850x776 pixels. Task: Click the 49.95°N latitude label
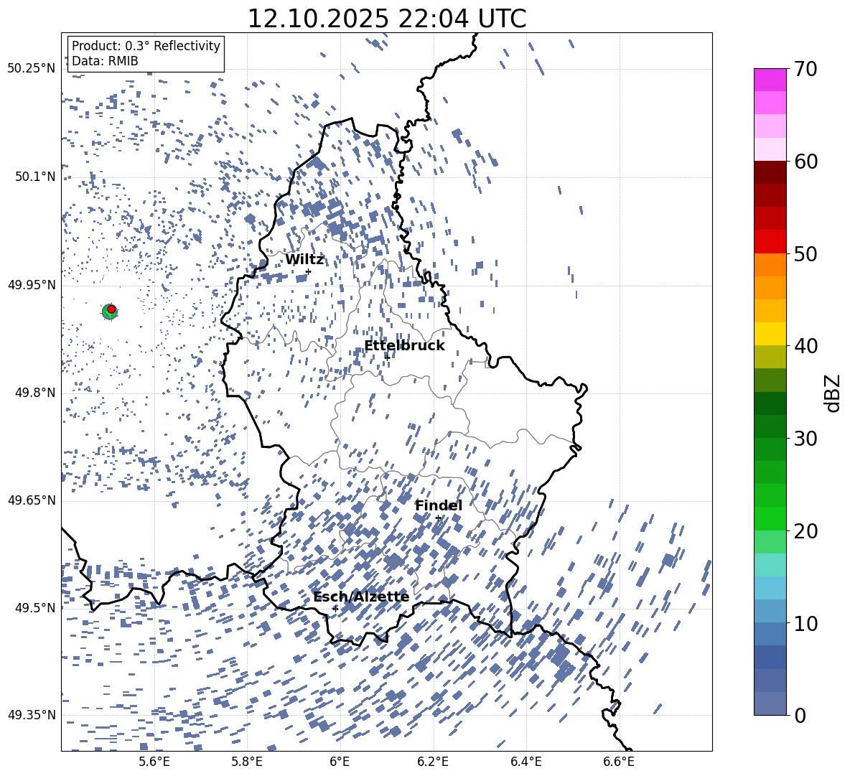click(32, 285)
